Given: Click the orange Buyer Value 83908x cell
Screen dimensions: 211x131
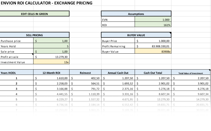Looking at the screenshot, I should pos(153,52).
